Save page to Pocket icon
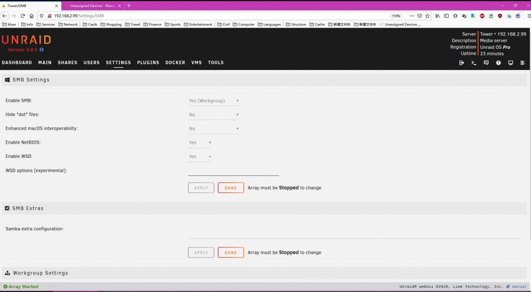 click(419, 16)
